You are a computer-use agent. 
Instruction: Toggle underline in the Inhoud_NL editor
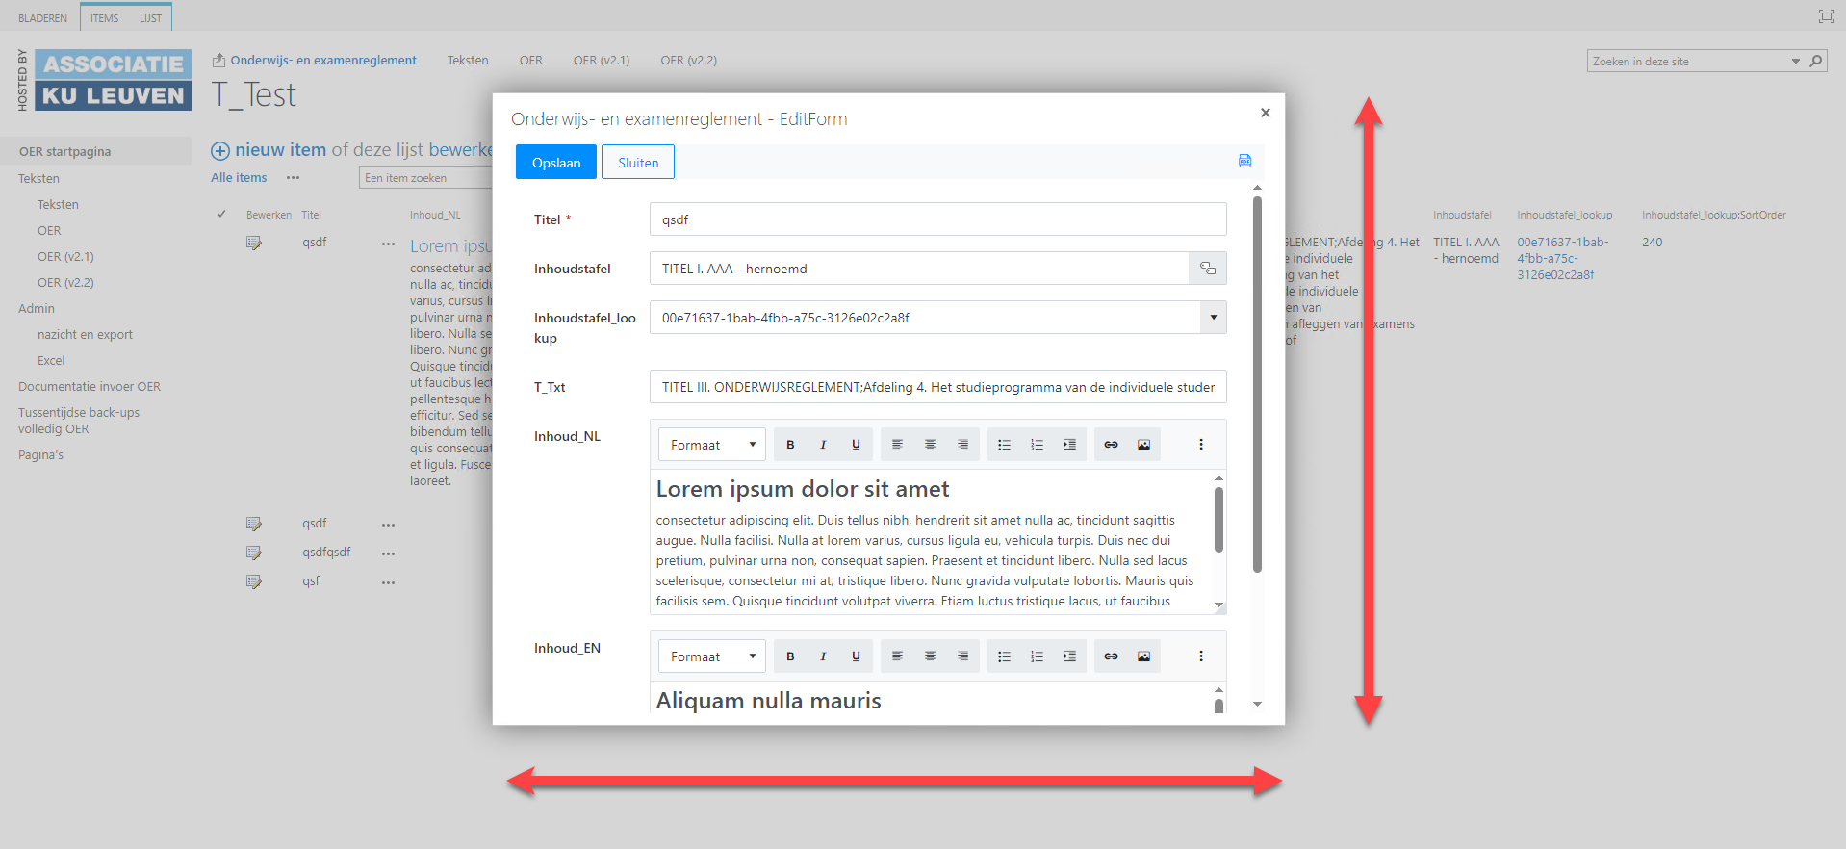point(856,445)
